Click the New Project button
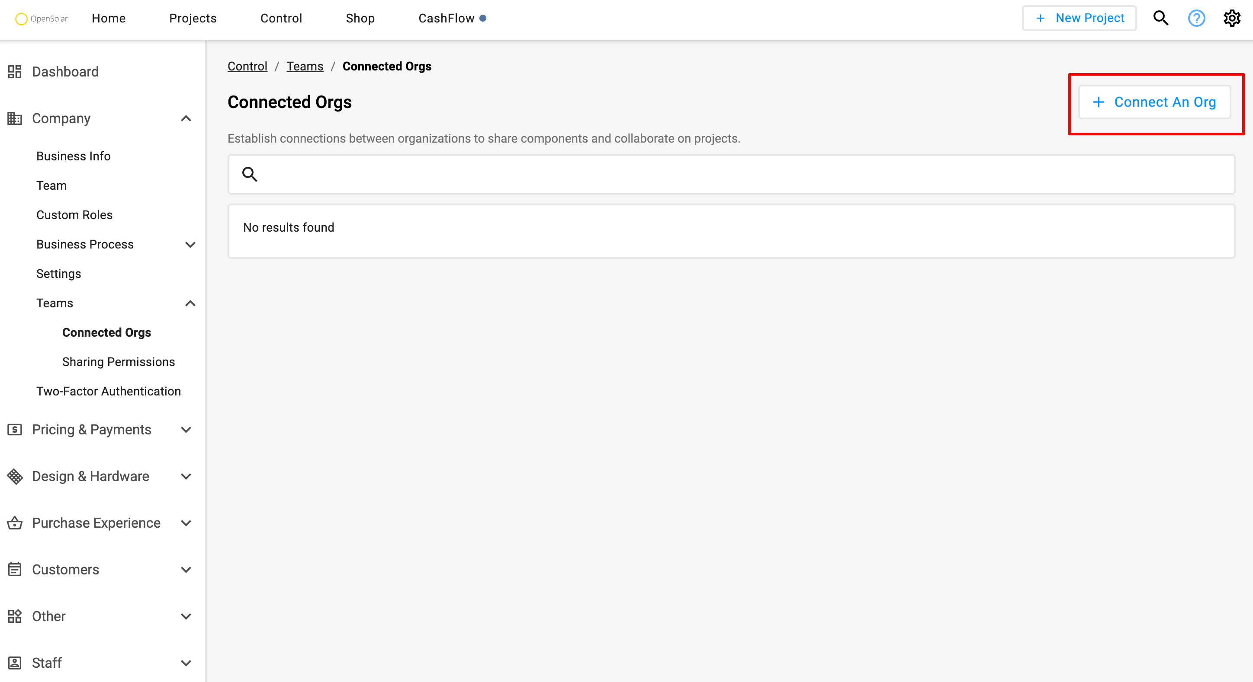This screenshot has width=1253, height=682. [1079, 19]
